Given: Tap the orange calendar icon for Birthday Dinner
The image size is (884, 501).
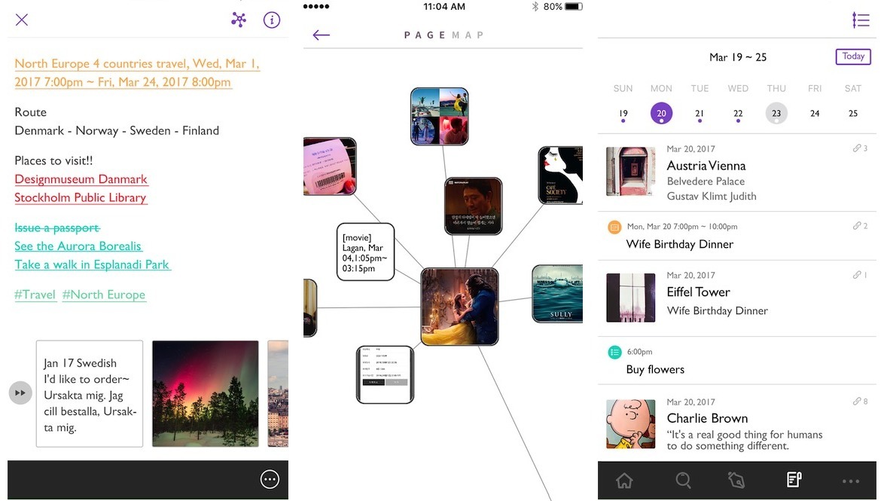Looking at the screenshot, I should coord(614,227).
